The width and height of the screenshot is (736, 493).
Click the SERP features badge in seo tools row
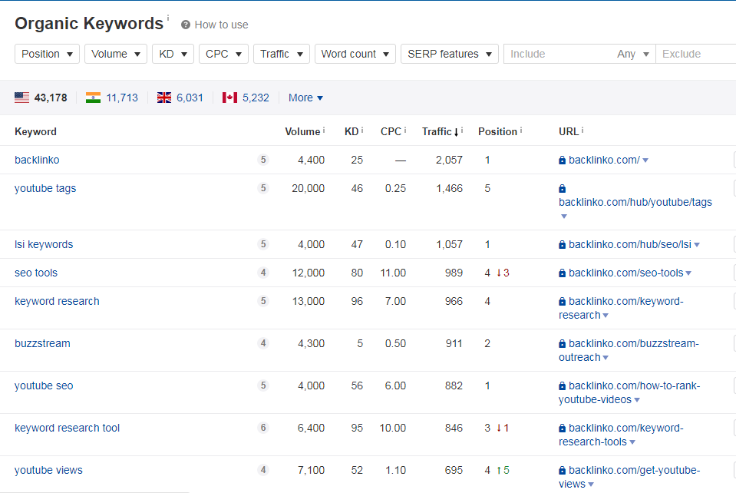[263, 273]
